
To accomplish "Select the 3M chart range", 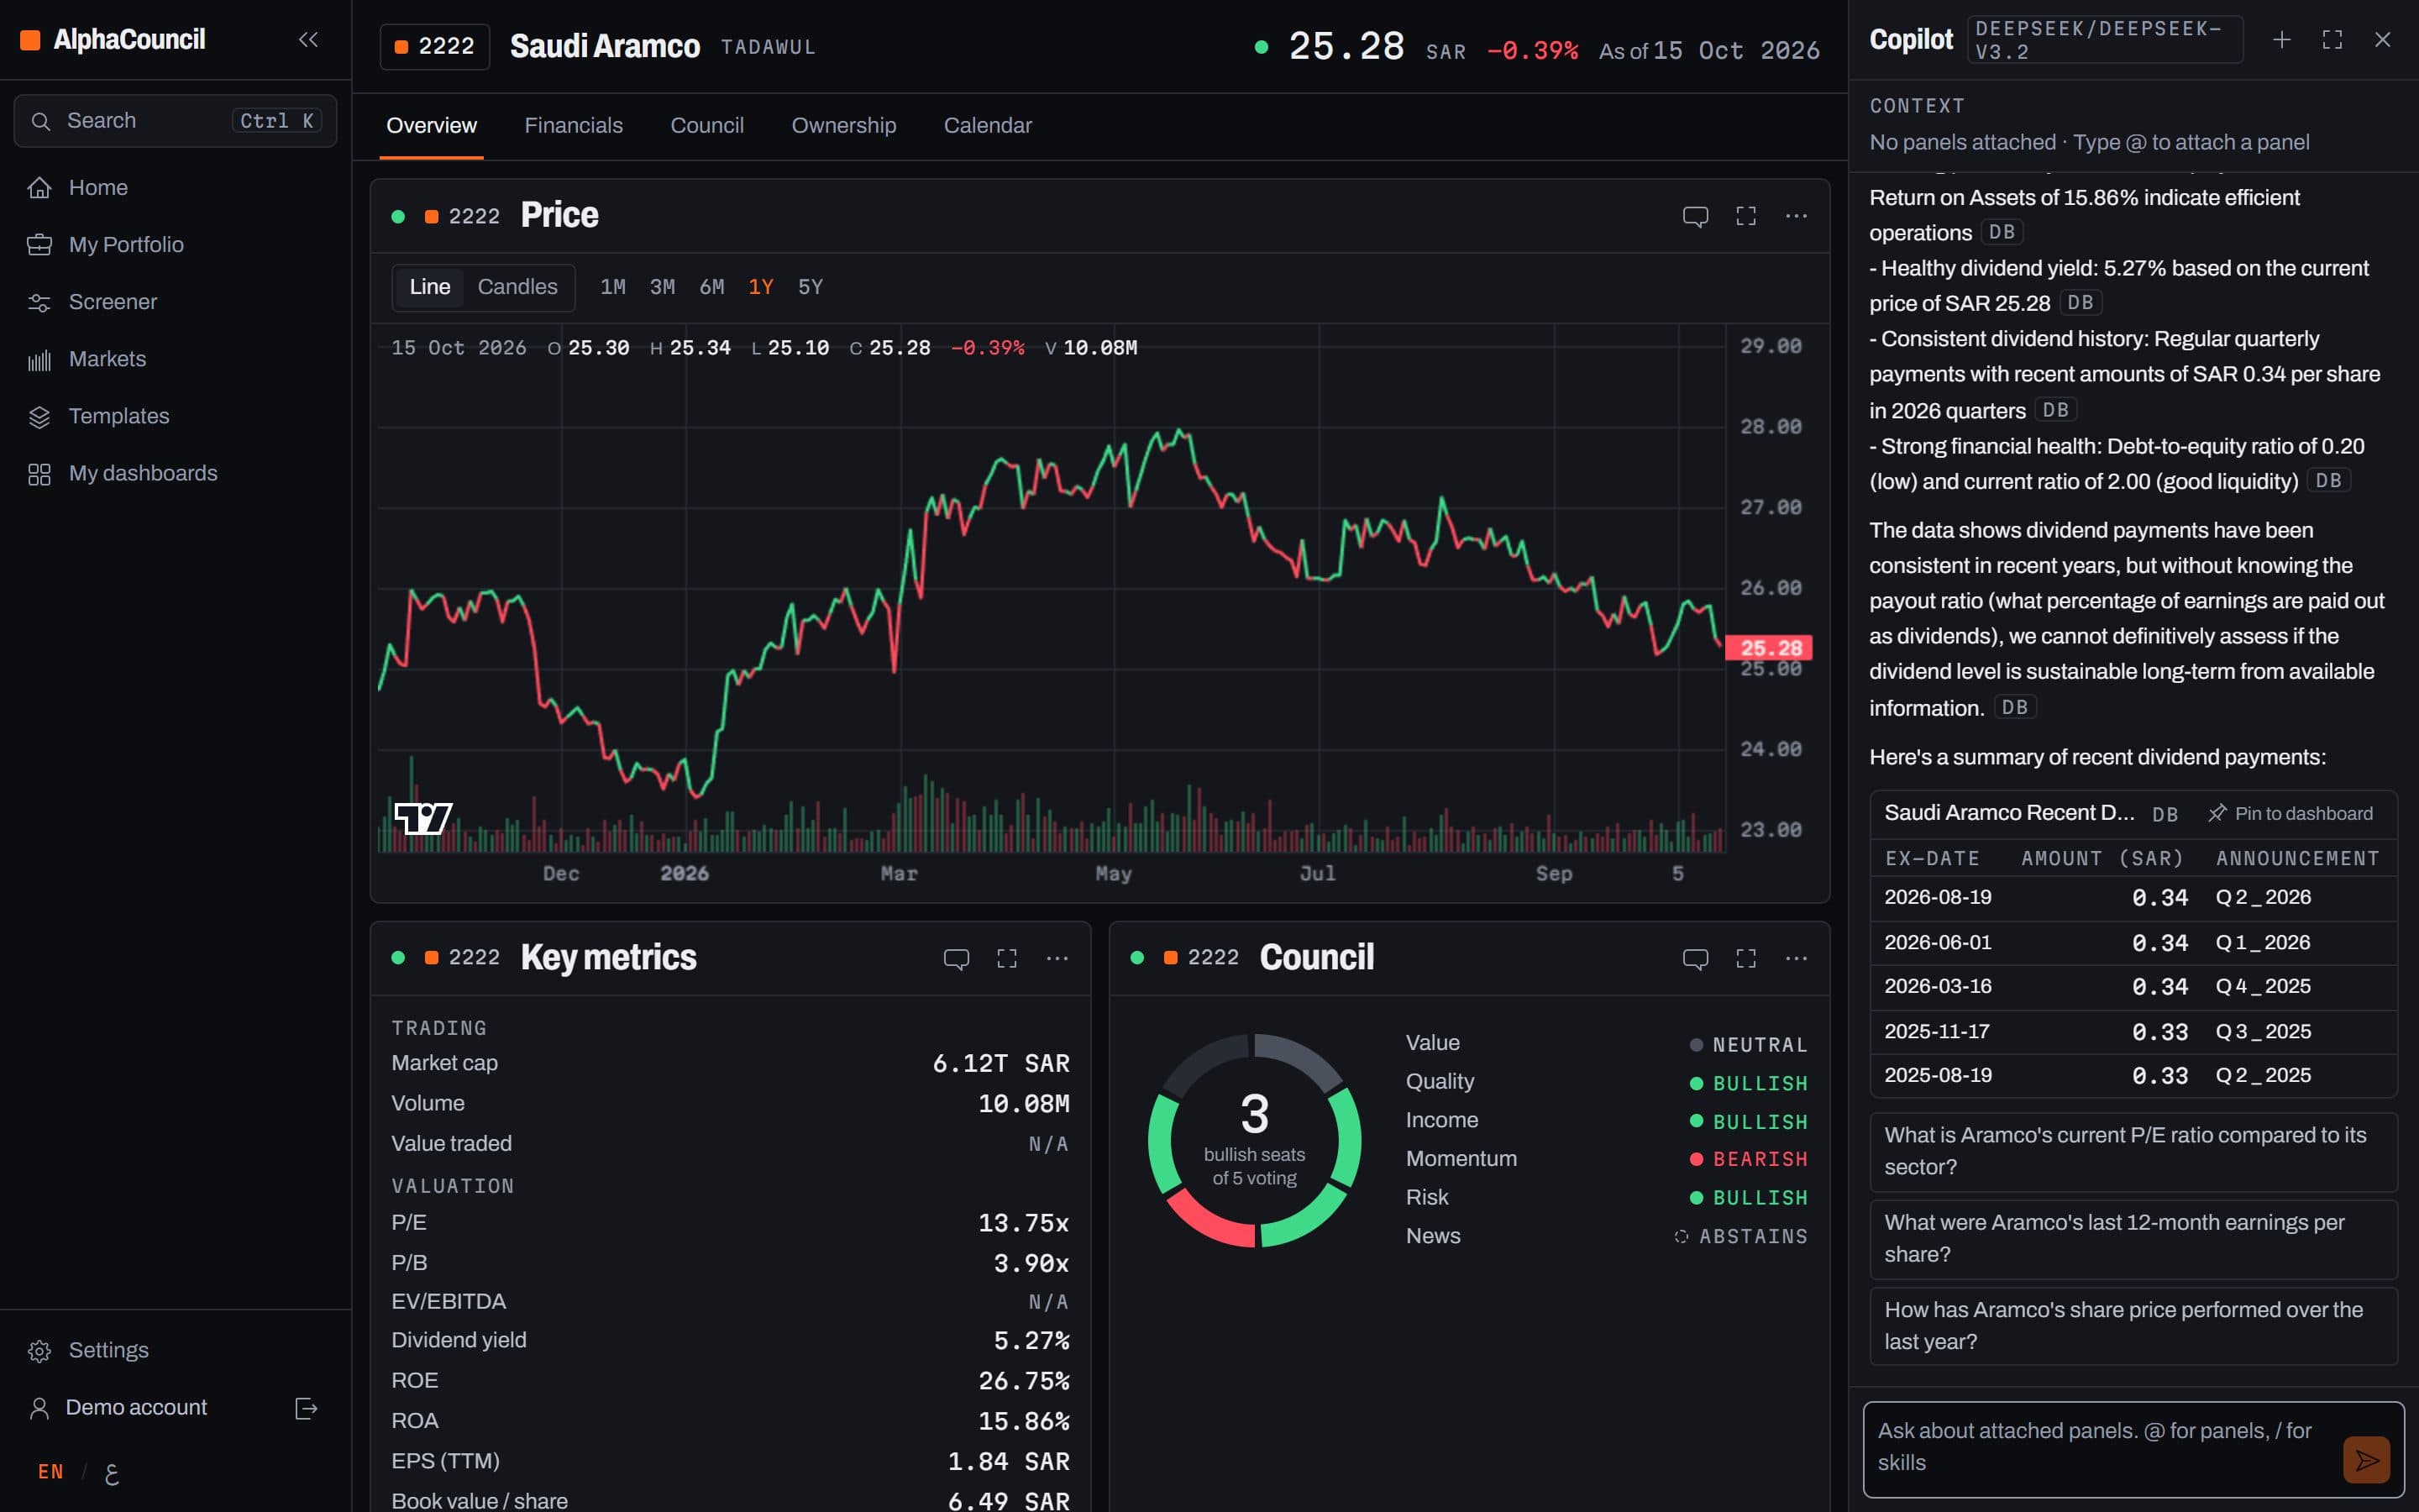I will (x=662, y=287).
